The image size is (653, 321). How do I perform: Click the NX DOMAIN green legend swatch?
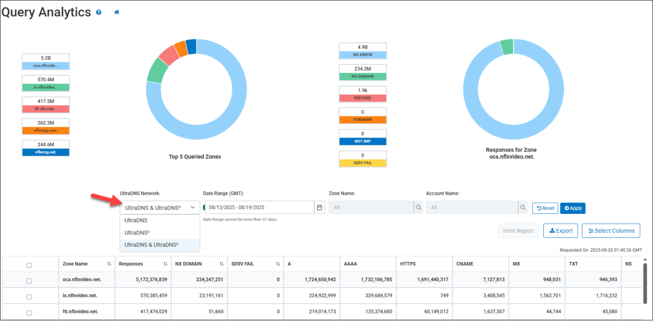click(x=362, y=76)
